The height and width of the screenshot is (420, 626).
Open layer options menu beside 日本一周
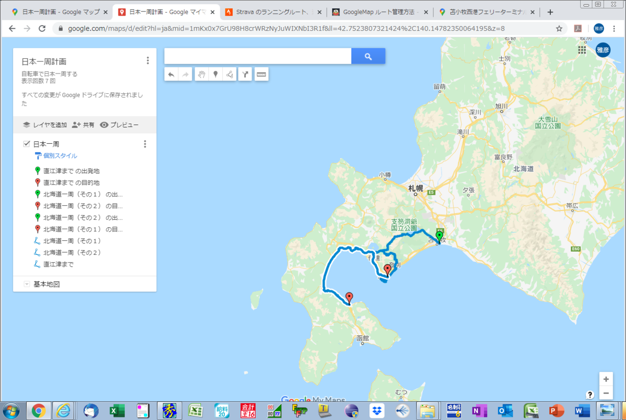click(145, 144)
